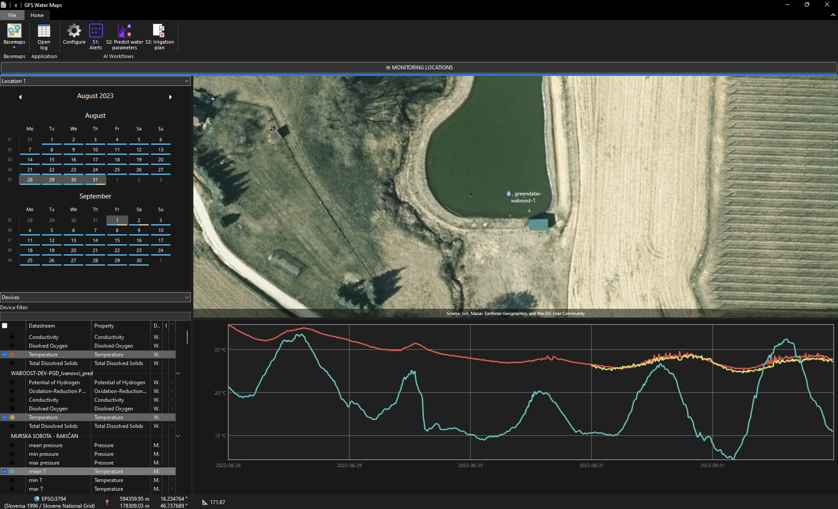Image resolution: width=838 pixels, height=509 pixels.
Task: Click the Device filter input field
Action: tap(95, 316)
